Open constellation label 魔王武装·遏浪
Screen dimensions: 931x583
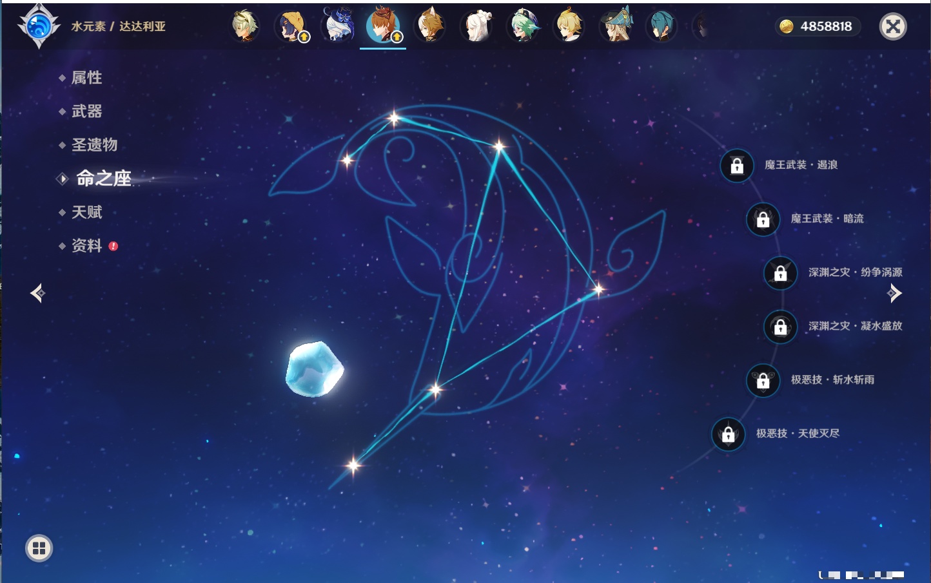click(801, 165)
